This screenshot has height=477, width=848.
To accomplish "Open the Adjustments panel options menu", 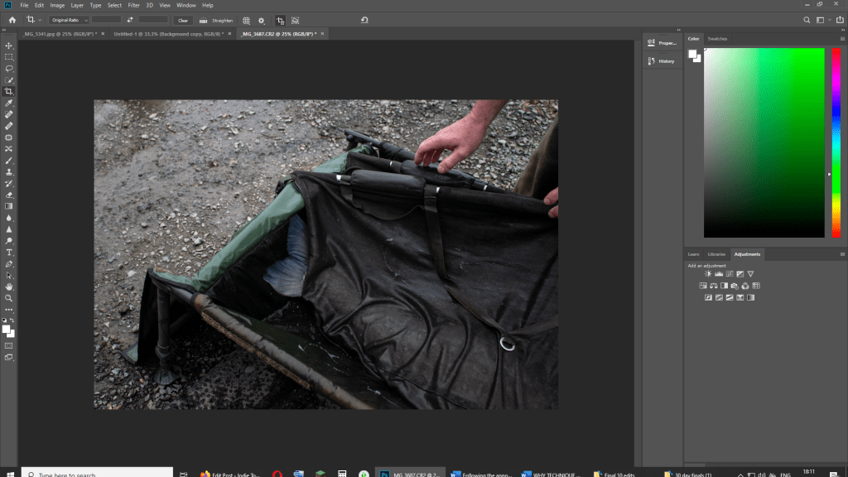I will [x=841, y=254].
